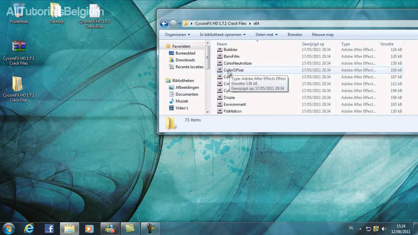Click the Branden toolbar button
Image resolution: width=418 pixels, height=235 pixels.
pos(295,35)
